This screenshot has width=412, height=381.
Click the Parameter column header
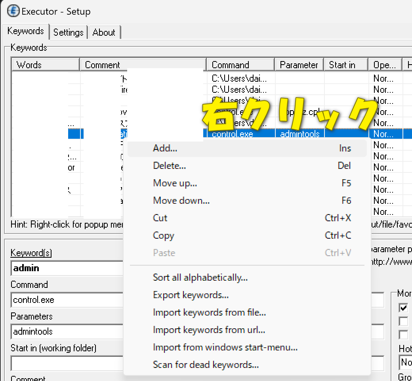299,65
